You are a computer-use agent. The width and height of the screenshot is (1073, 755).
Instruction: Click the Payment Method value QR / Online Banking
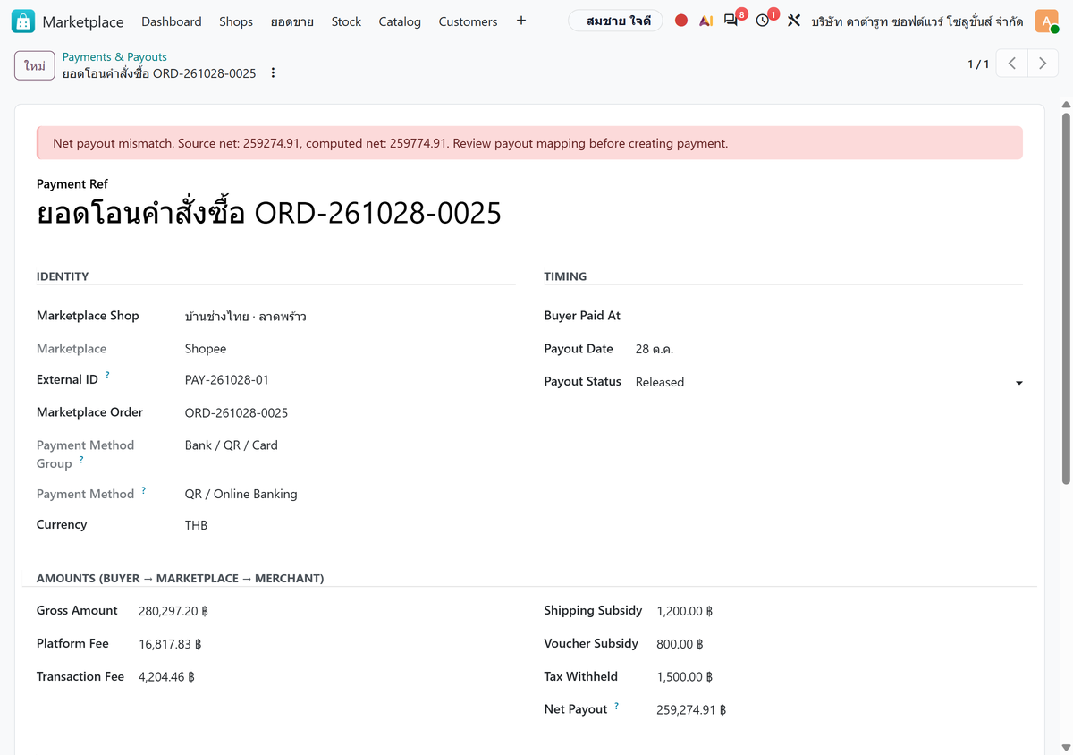(241, 494)
